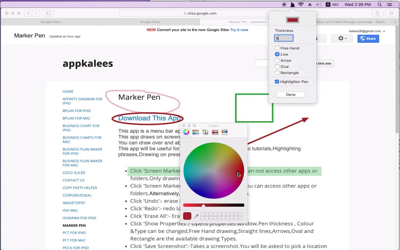Open the Notification Center list icon
The height and width of the screenshot is (250, 400).
(x=389, y=5)
